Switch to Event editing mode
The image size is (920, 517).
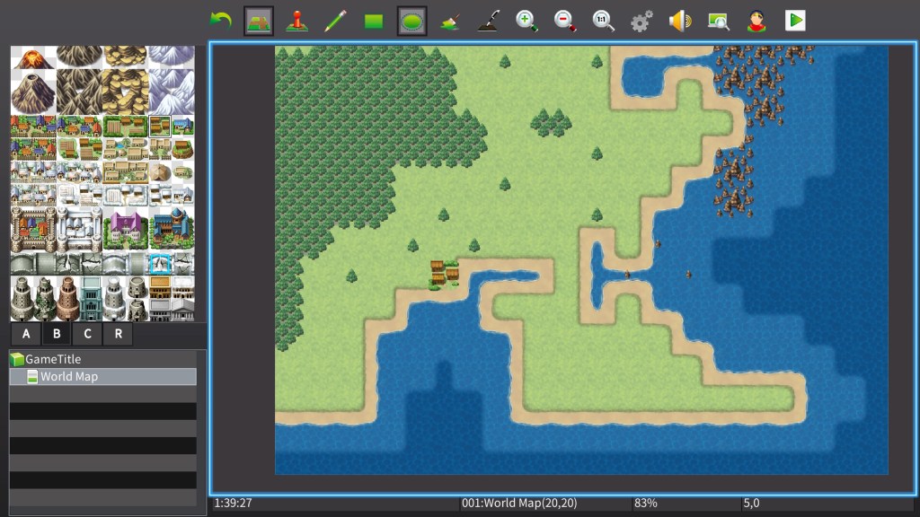[x=296, y=21]
